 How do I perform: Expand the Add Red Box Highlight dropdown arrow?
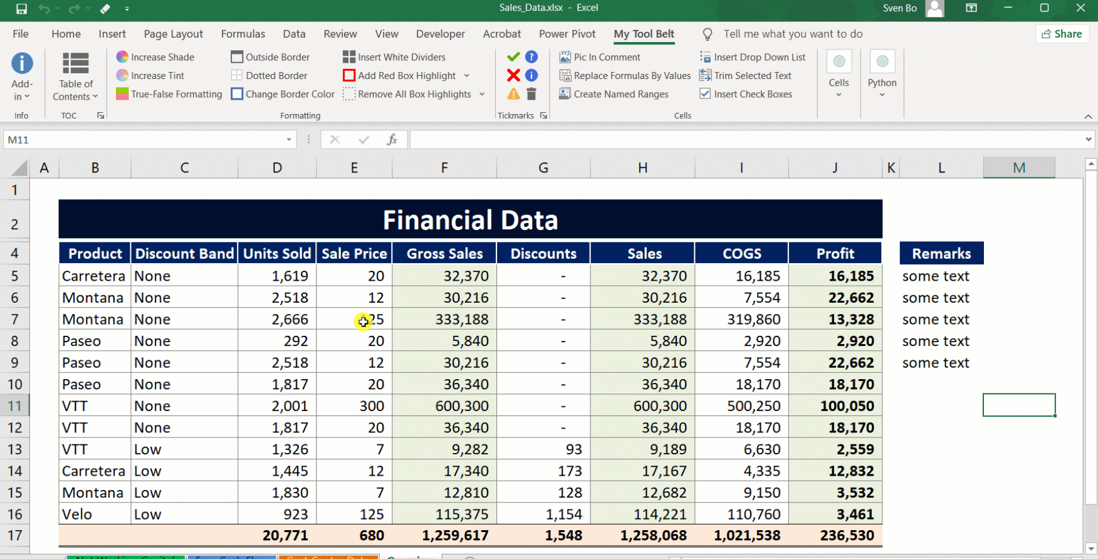coord(467,76)
